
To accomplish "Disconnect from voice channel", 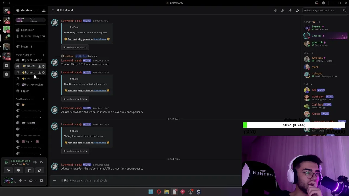I will tap(41, 162).
